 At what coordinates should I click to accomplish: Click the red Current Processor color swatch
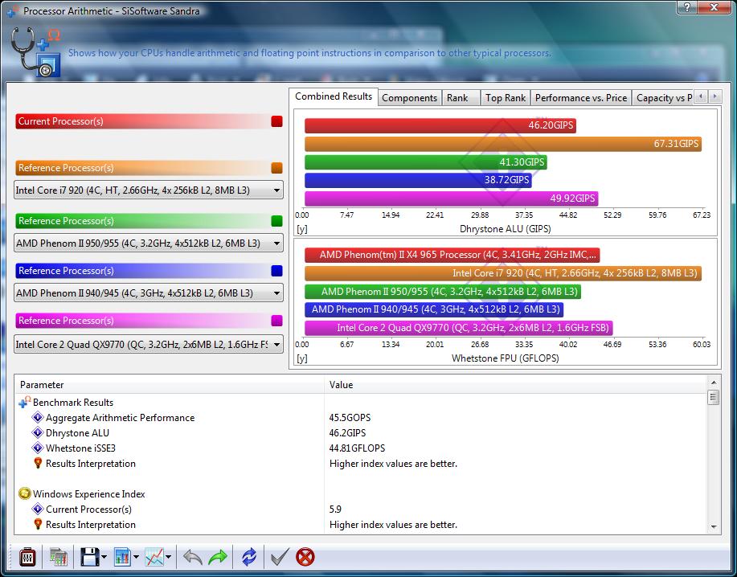(x=276, y=121)
